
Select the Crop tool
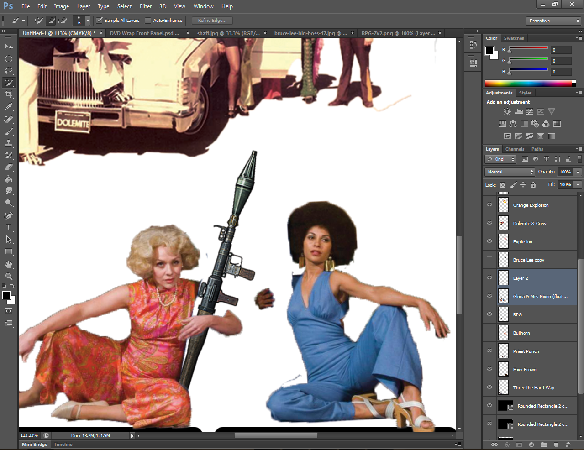click(9, 94)
